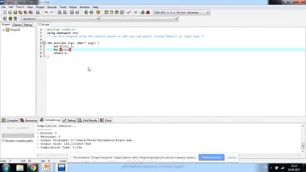Close the current file using toolbar icon
The image size is (306, 172).
pyautogui.click(x=25, y=12)
